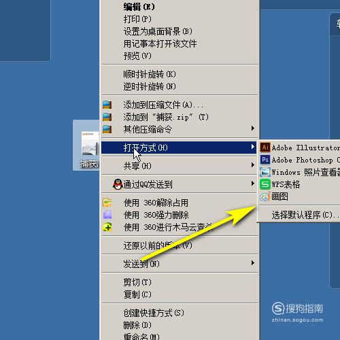This screenshot has height=340, width=340.
Task: Expand 发送到(N) submenu arrow
Action: [253, 263]
